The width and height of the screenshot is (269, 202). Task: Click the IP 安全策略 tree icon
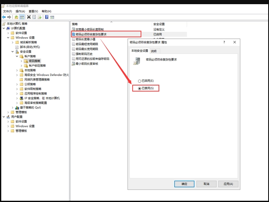click(x=22, y=98)
